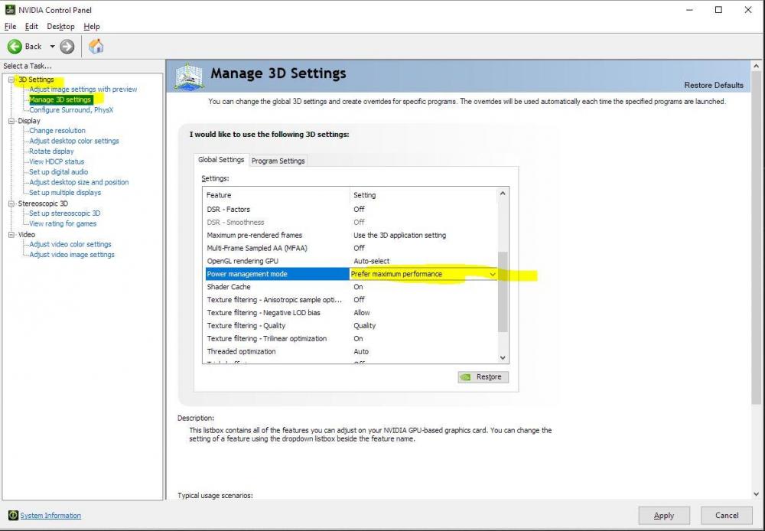Click the main page scroll up arrow
Screen dimensions: 765x531
pyautogui.click(x=757, y=66)
